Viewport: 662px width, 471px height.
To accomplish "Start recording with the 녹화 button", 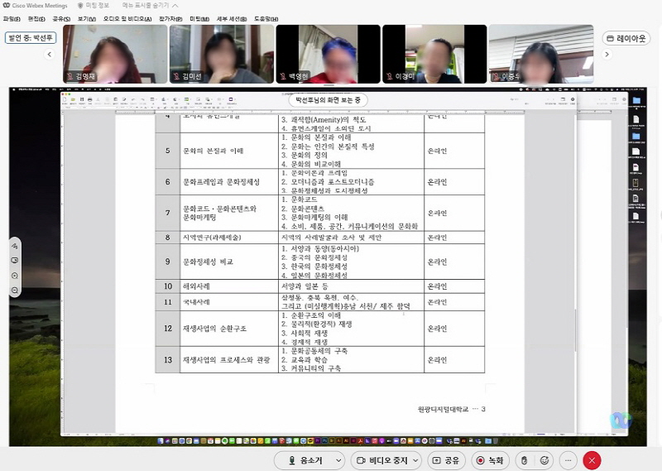I will (490, 460).
